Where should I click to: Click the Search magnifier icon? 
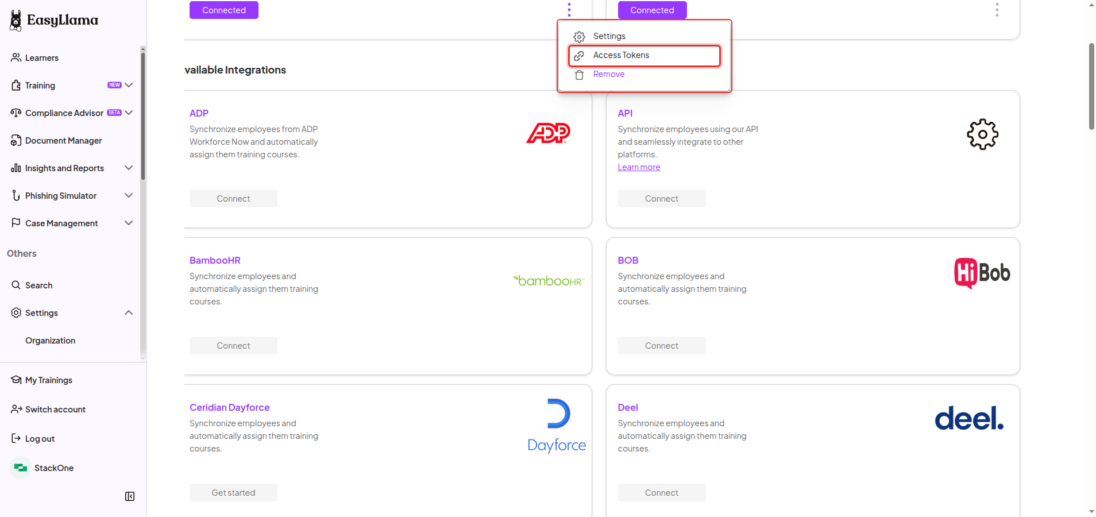coord(16,285)
